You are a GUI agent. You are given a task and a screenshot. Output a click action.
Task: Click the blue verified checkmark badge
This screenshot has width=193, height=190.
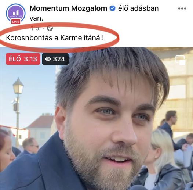112,8
